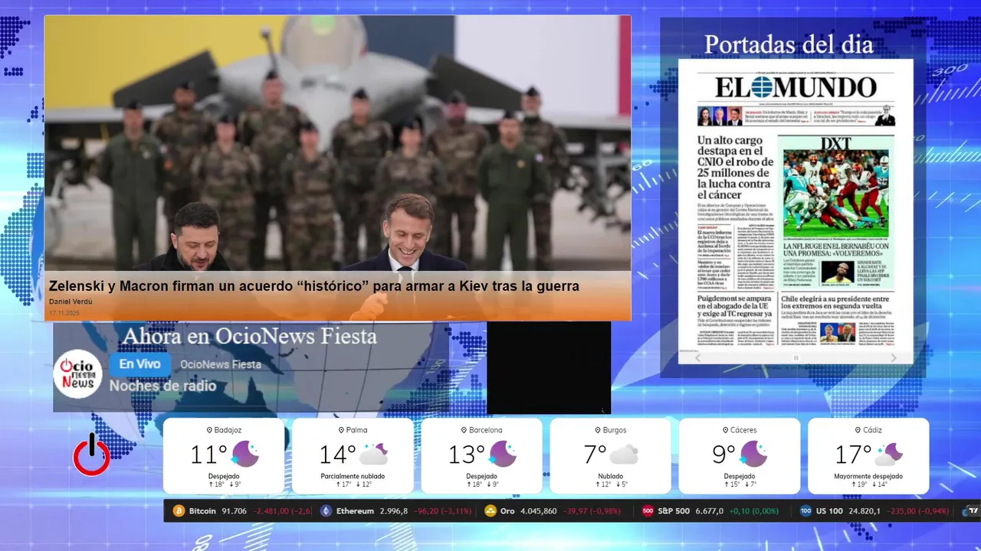Click 'Noches de radio' program title
The image size is (981, 551).
[x=162, y=386]
